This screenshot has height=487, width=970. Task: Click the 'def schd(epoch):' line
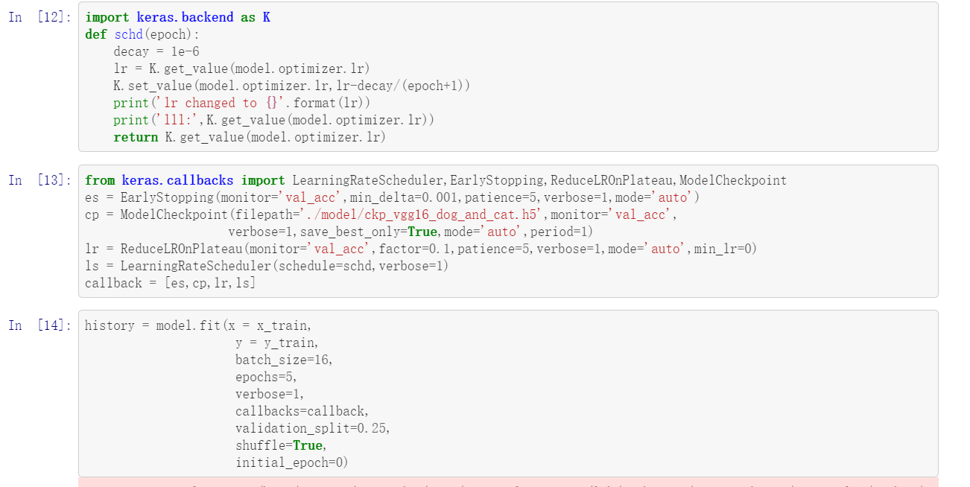pos(142,34)
